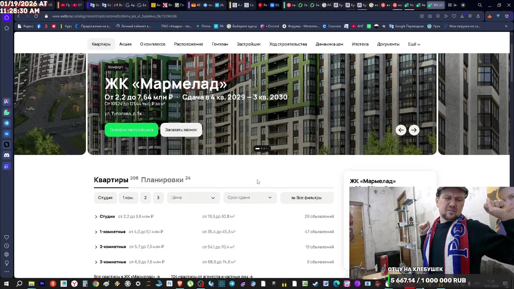The height and width of the screenshot is (289, 514).
Task: Show next complex photo with right arrow
Action: click(x=414, y=130)
